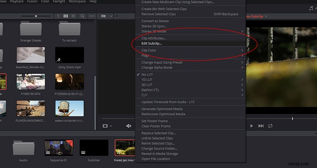Click the sort order arrows icon
317x168 pixels.
(x=58, y=16)
